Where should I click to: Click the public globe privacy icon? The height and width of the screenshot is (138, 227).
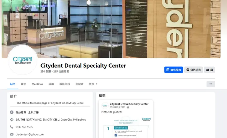pos(128,107)
